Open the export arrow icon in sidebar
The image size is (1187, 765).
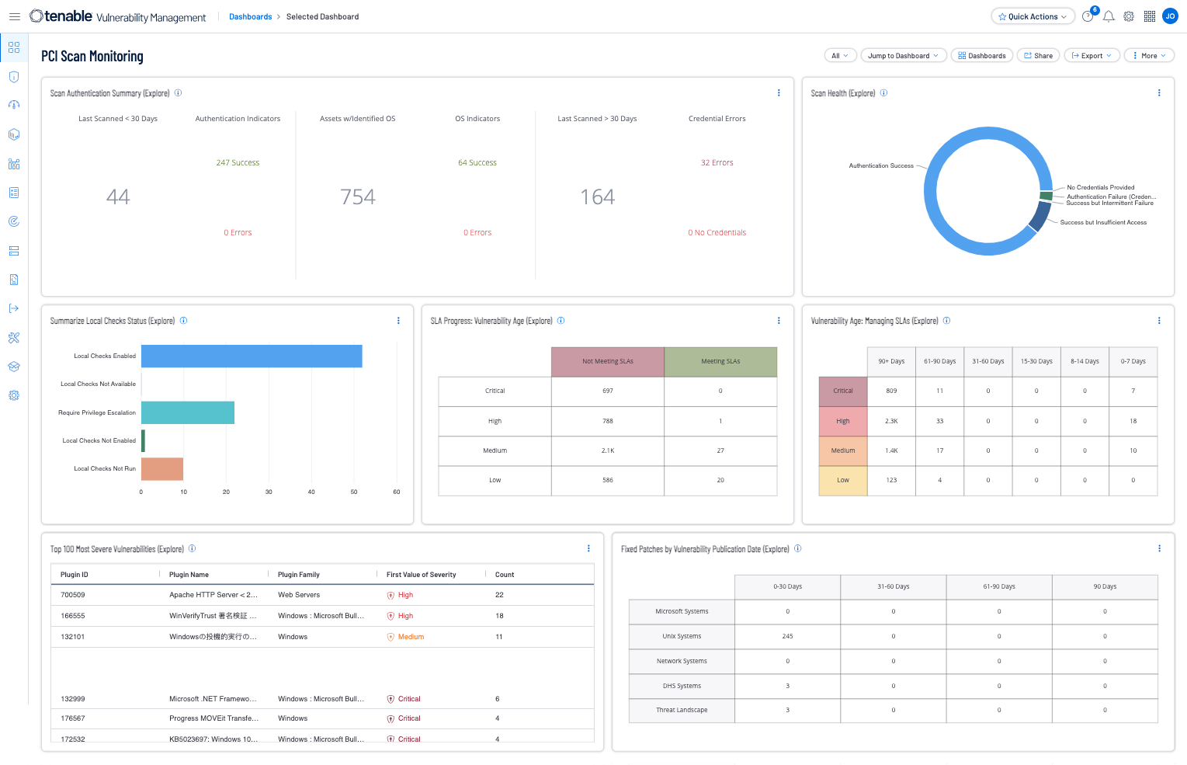pyautogui.click(x=14, y=308)
